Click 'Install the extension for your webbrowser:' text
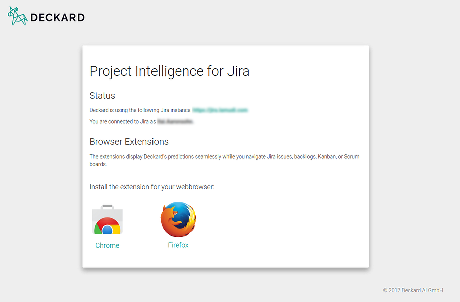Screen dimensions: 460x302 (152, 187)
